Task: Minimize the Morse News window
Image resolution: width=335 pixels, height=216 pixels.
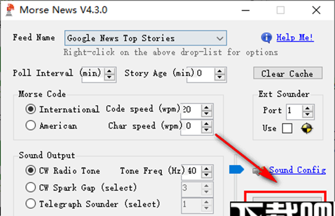Action: point(246,10)
